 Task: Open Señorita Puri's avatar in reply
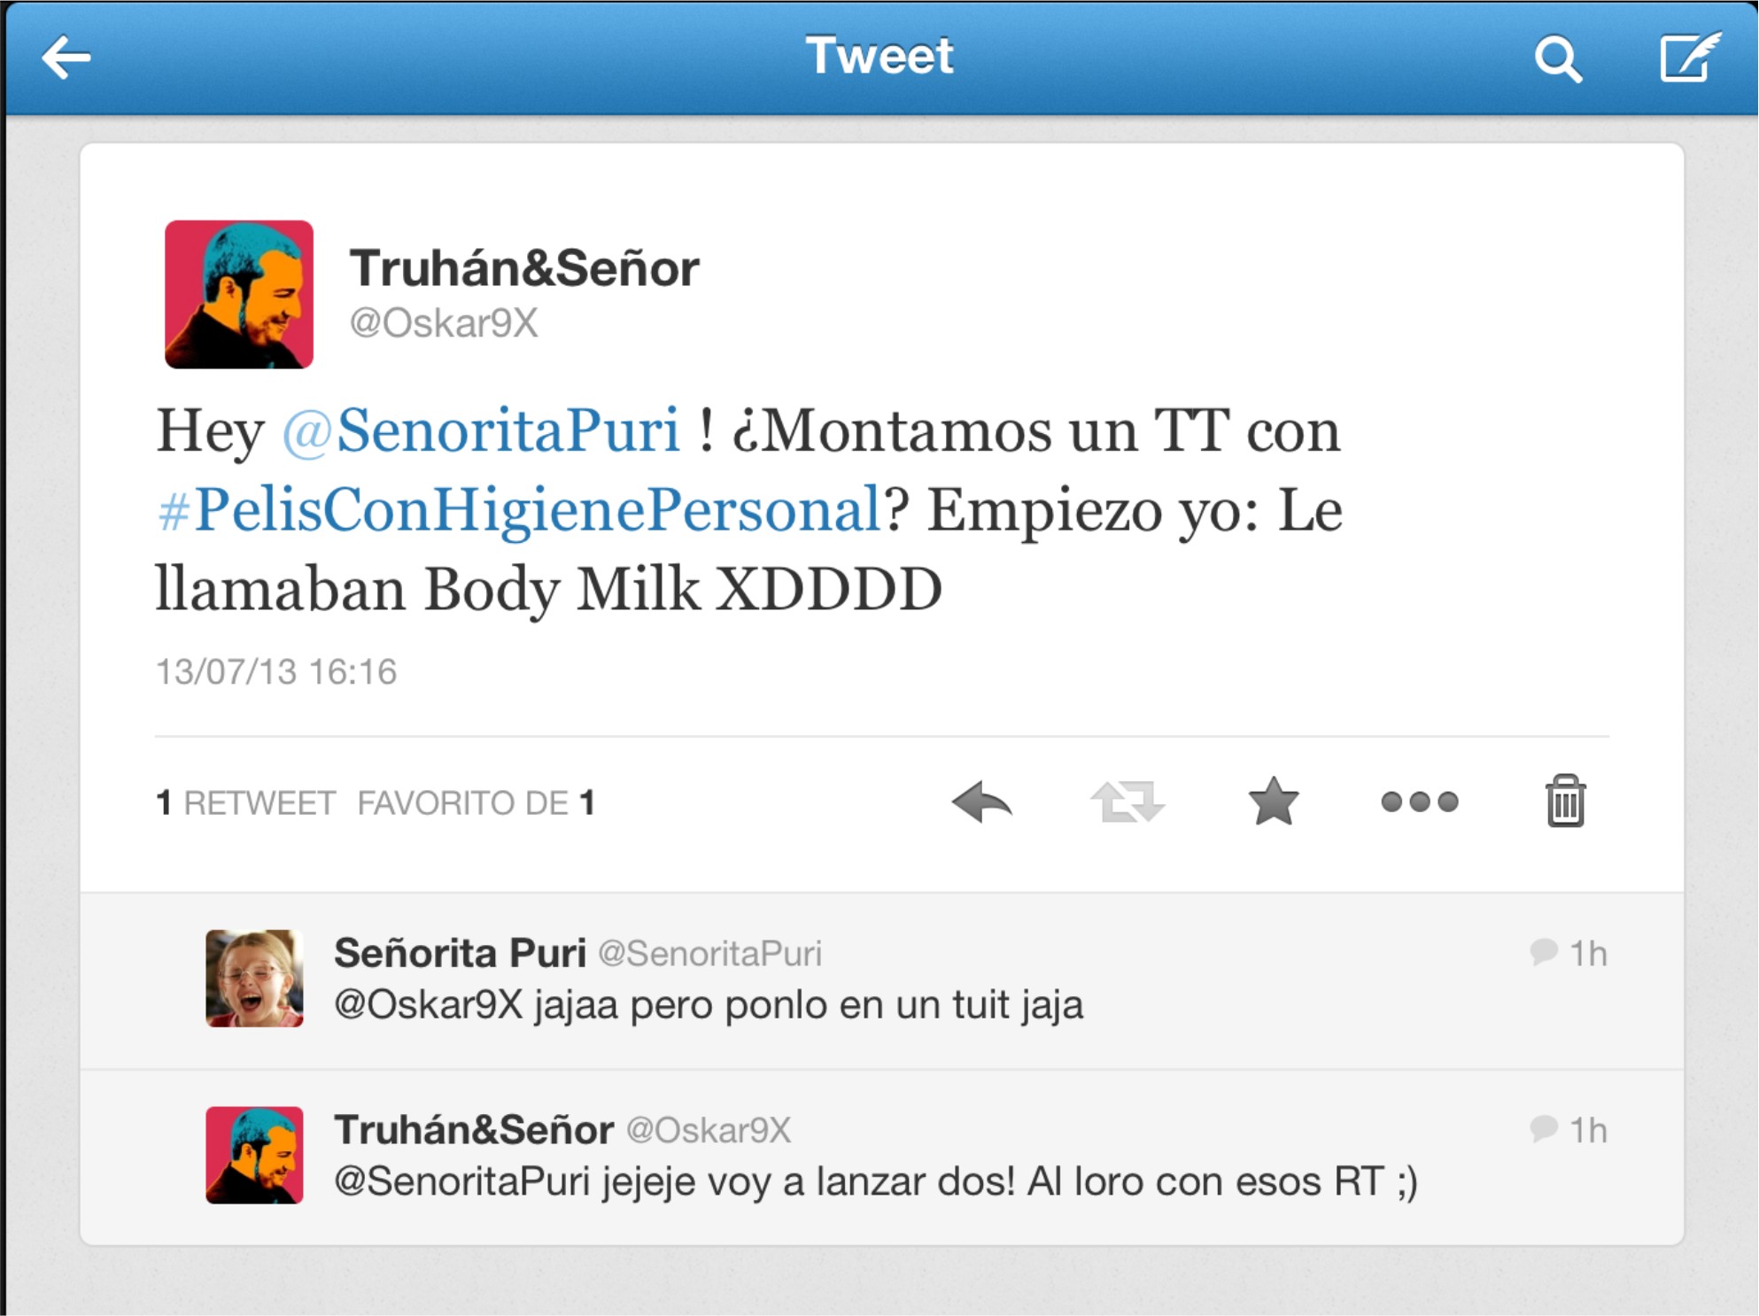[x=255, y=979]
